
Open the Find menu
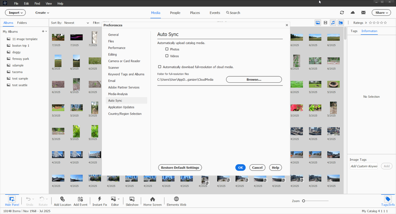click(x=37, y=4)
